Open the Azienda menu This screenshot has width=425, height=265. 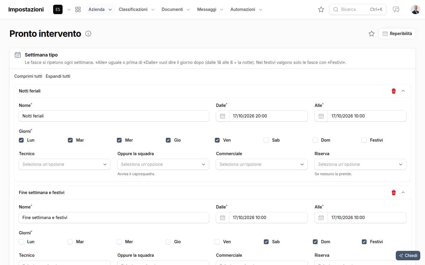click(x=100, y=9)
